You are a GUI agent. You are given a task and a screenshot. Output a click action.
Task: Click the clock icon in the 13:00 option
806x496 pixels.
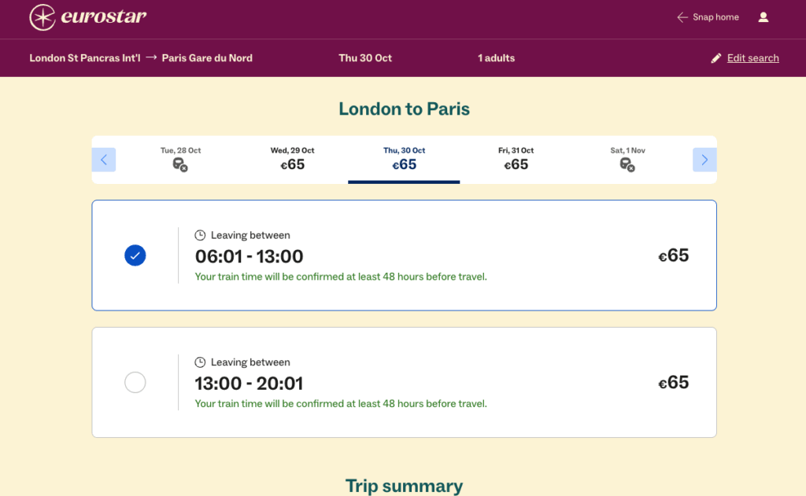coord(200,362)
